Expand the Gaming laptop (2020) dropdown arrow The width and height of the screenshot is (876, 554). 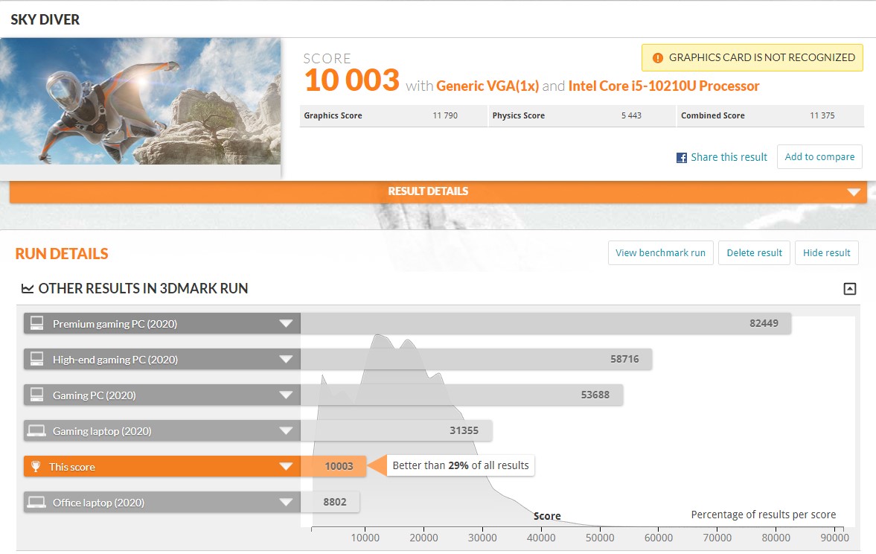coord(286,431)
